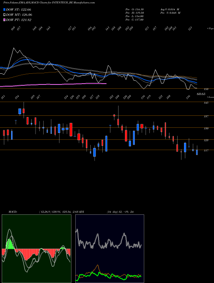Click the 123 price axis label
Image resolution: width=214 pixels, height=283 pixels.
point(206,140)
